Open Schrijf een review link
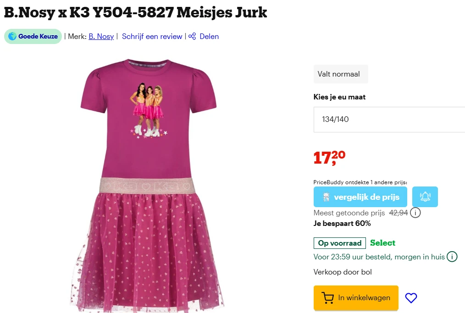Image resolution: width=465 pixels, height=313 pixels. [152, 37]
